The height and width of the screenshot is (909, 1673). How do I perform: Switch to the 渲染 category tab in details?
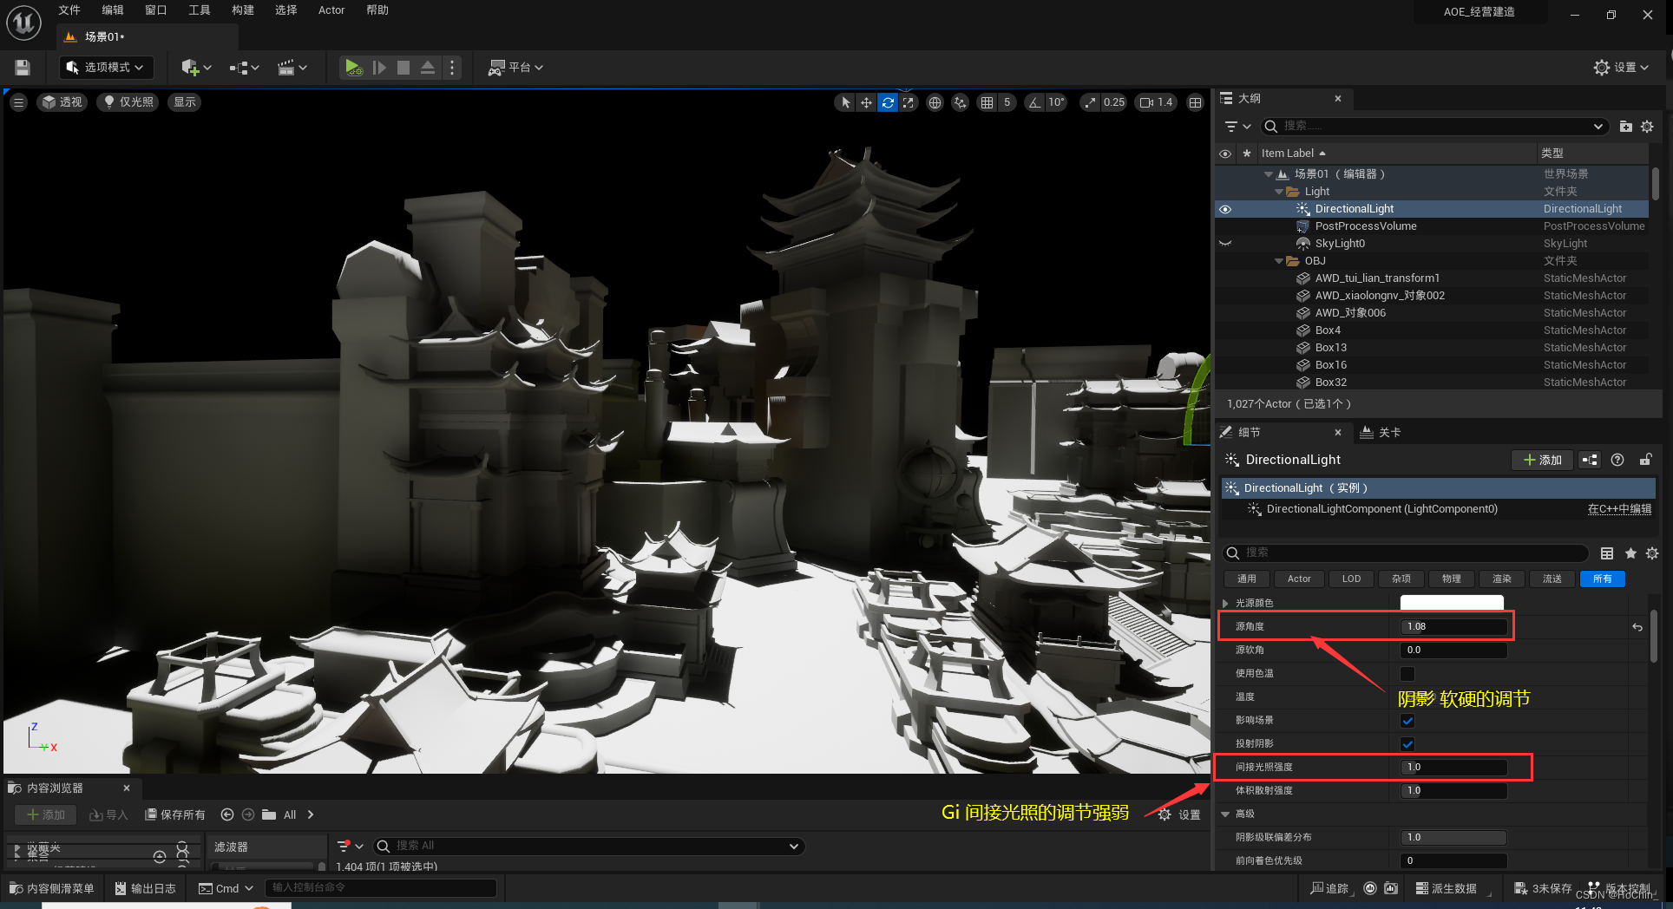1501,579
